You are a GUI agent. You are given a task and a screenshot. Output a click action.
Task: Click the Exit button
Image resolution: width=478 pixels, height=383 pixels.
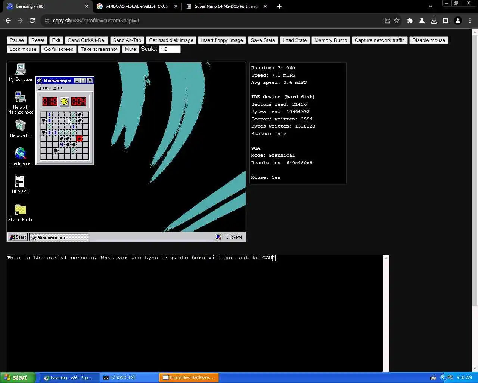pos(56,40)
